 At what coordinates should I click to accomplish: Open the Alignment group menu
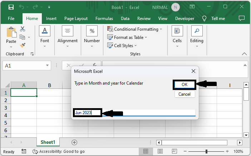point(68,37)
